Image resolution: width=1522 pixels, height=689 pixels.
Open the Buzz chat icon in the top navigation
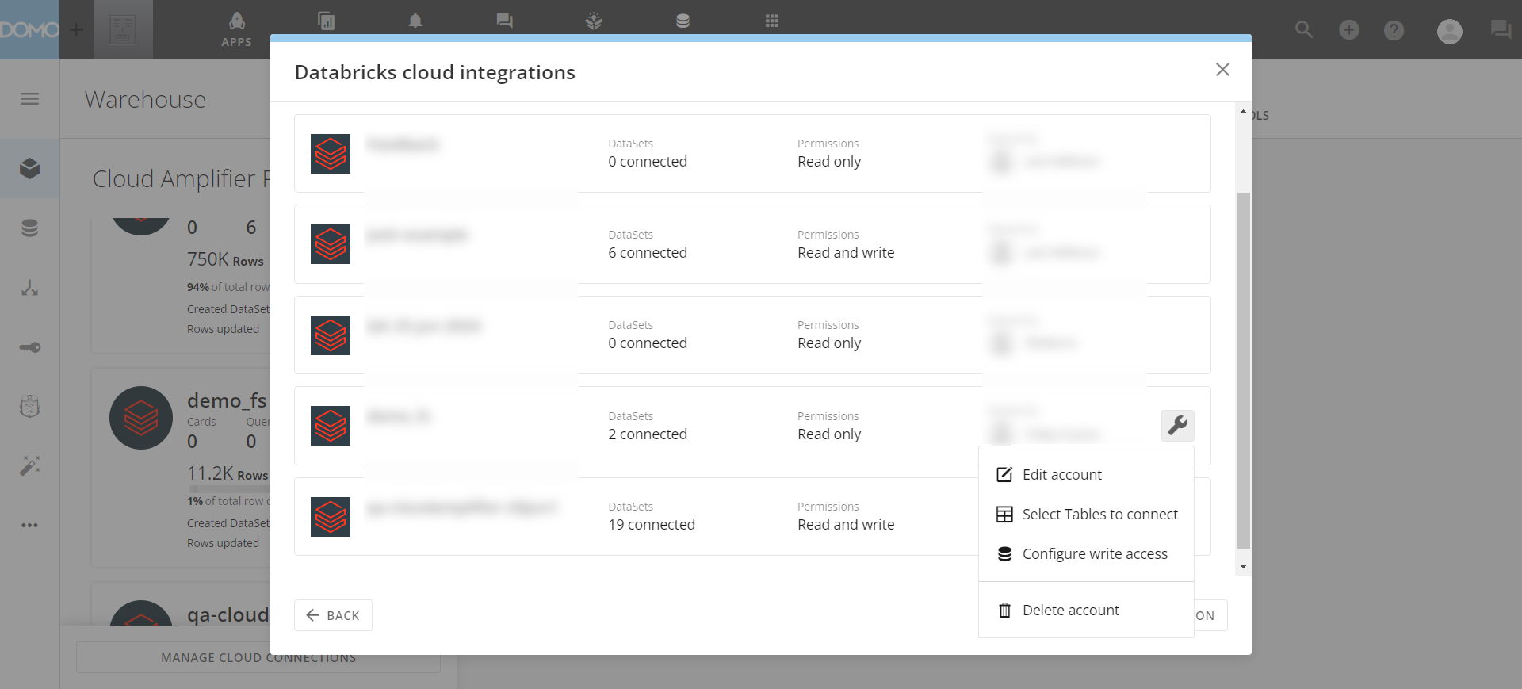point(504,21)
